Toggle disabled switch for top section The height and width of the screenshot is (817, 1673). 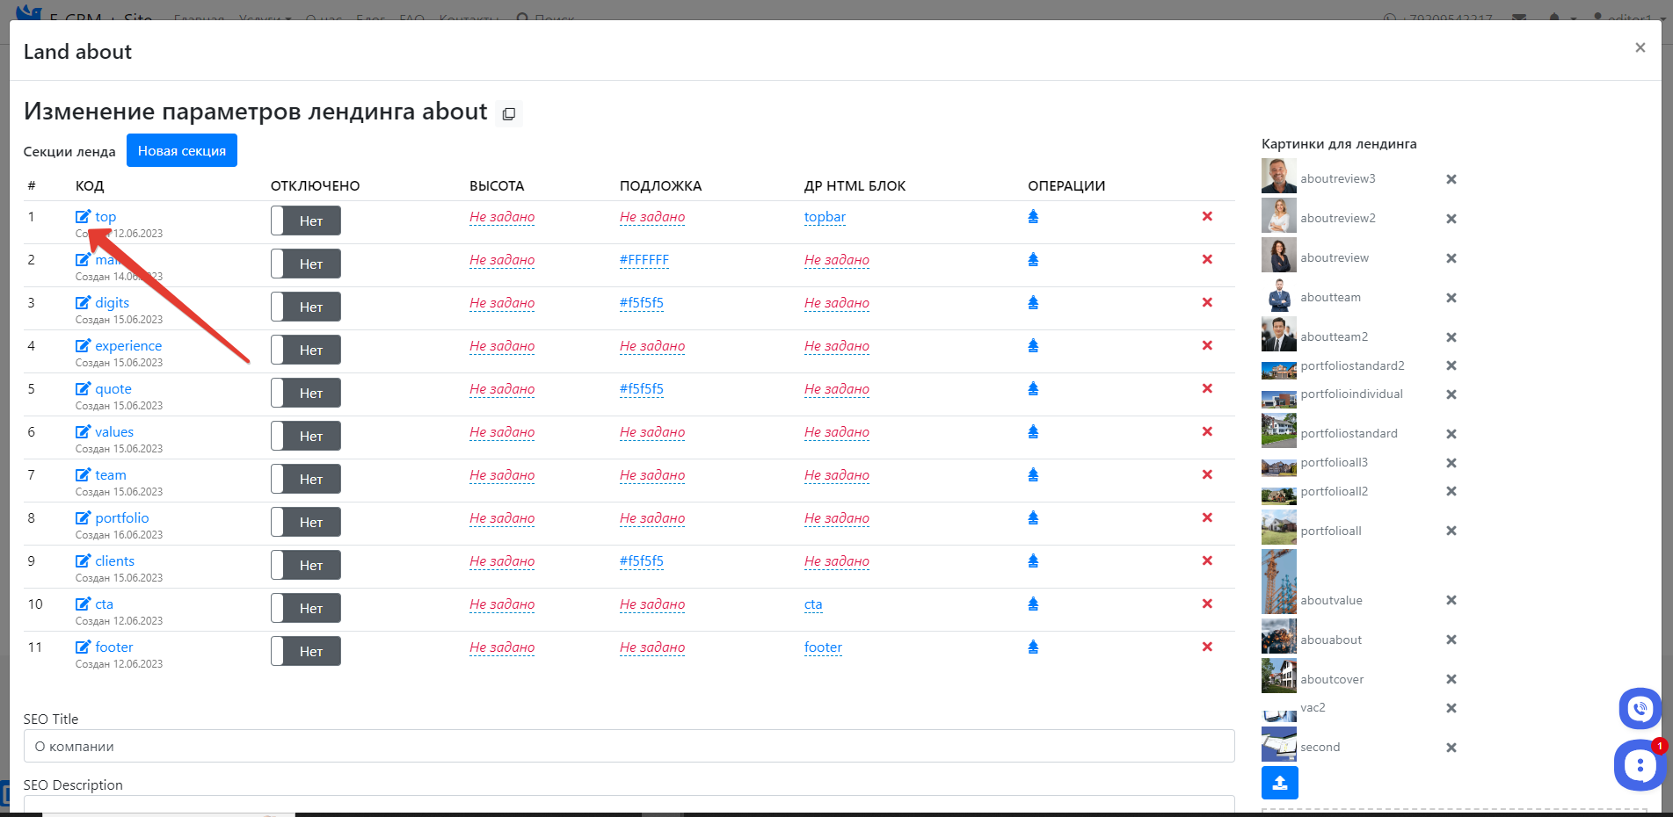pyautogui.click(x=305, y=221)
